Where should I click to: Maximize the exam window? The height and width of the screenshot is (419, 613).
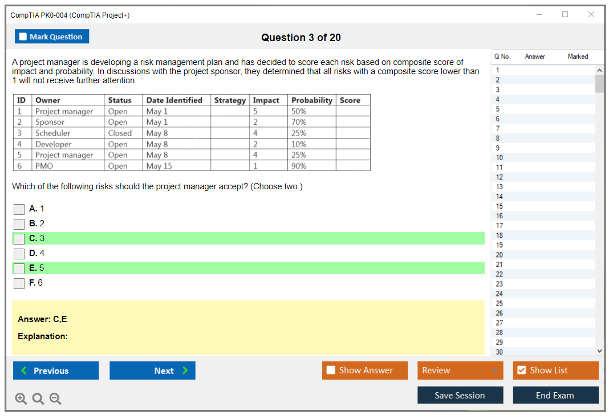(x=565, y=15)
